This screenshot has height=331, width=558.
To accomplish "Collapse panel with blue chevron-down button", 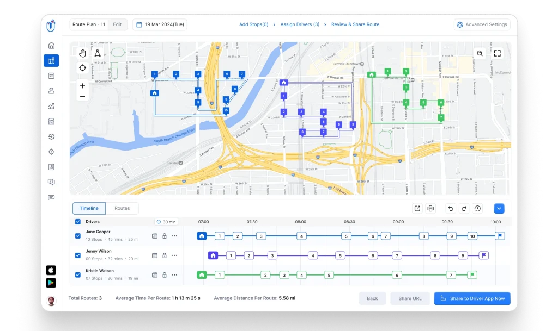I will click(499, 209).
